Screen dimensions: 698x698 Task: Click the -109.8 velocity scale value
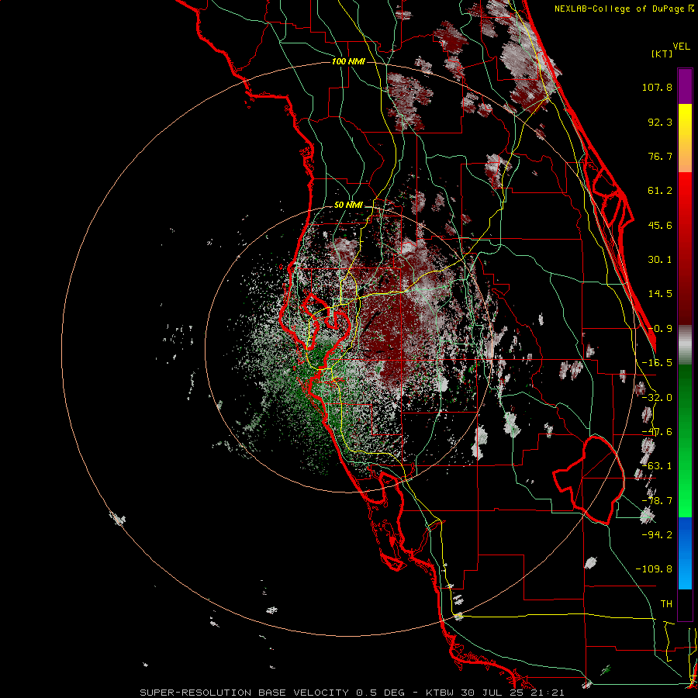[x=654, y=569]
